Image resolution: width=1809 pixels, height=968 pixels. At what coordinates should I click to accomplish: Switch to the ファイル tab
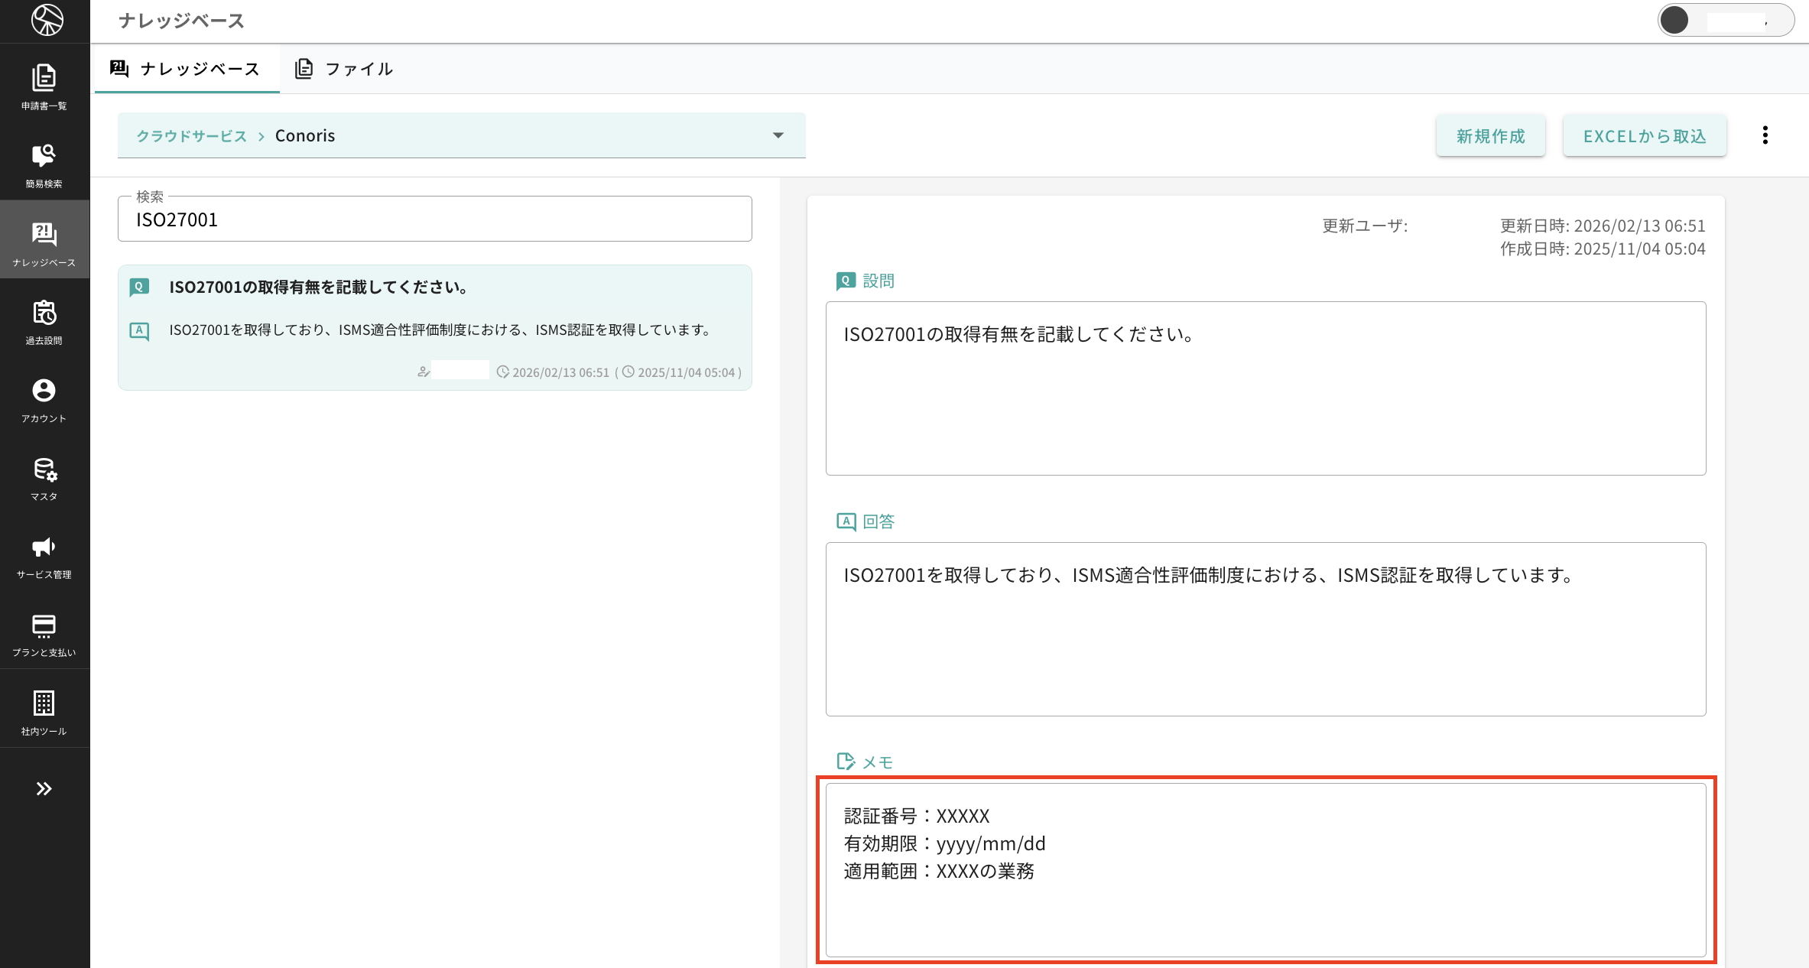coord(344,69)
